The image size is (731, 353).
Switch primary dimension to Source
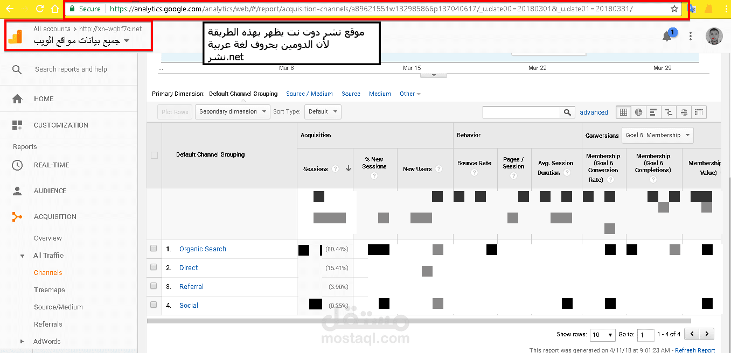point(351,94)
